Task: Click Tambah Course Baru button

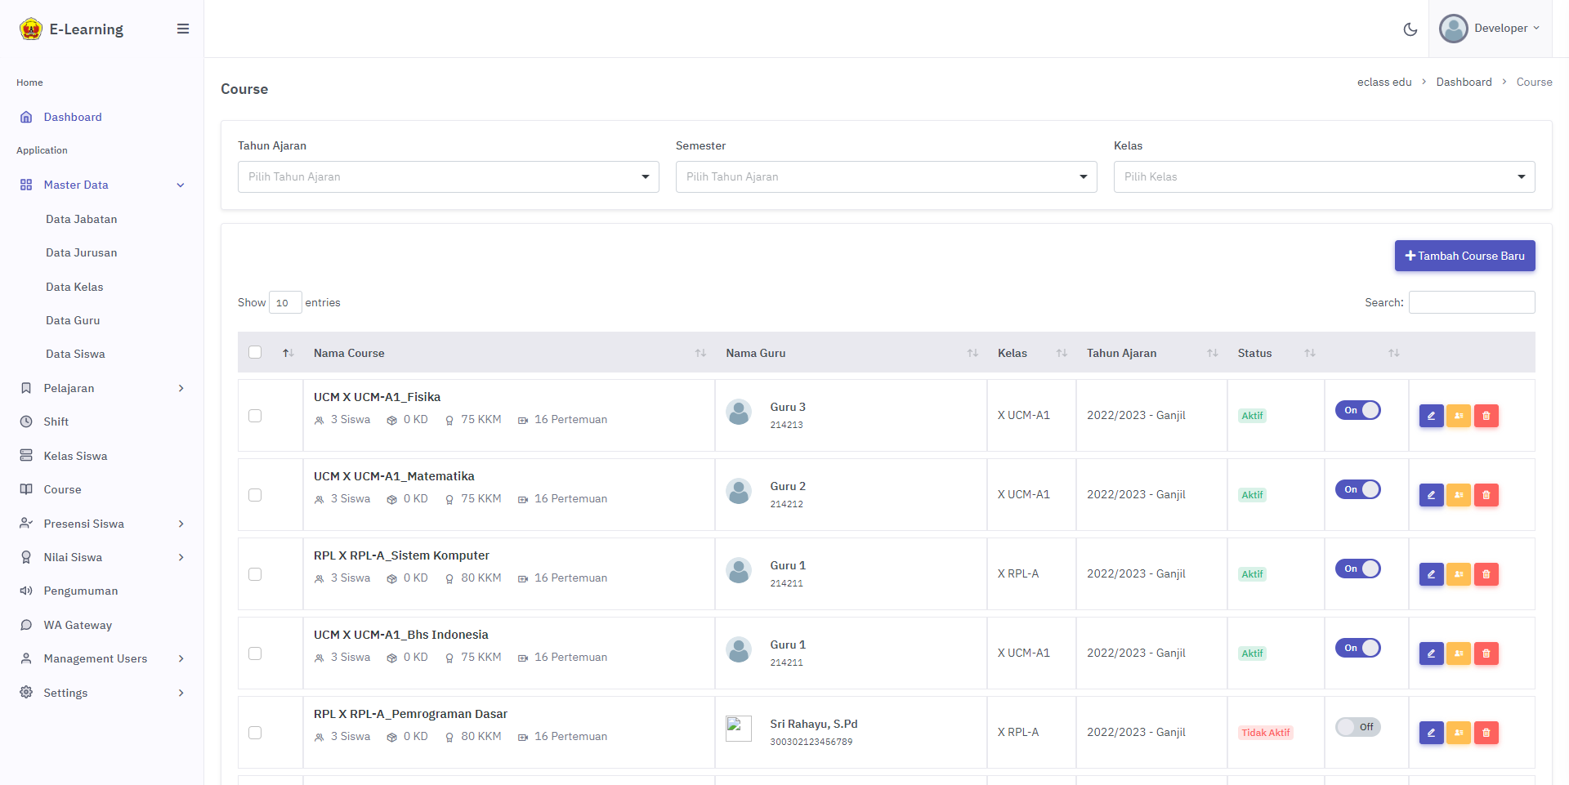Action: tap(1464, 256)
